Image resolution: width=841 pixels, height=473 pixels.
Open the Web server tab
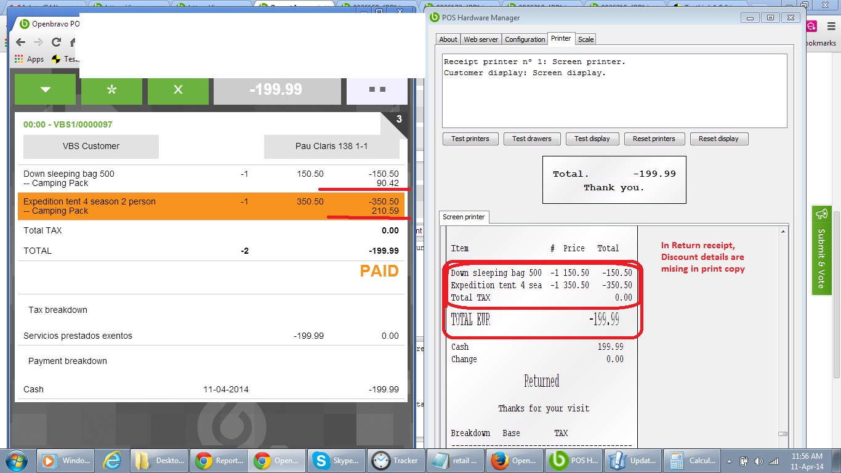pyautogui.click(x=481, y=39)
